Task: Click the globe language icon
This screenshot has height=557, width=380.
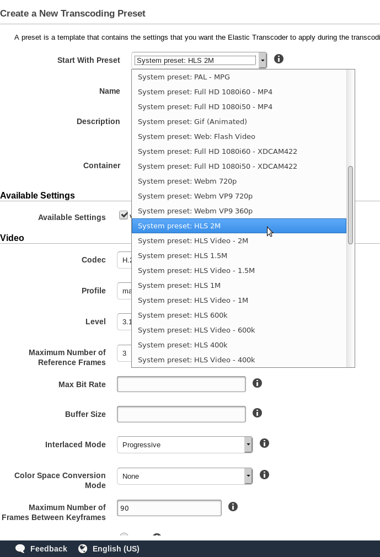Action: (x=83, y=549)
